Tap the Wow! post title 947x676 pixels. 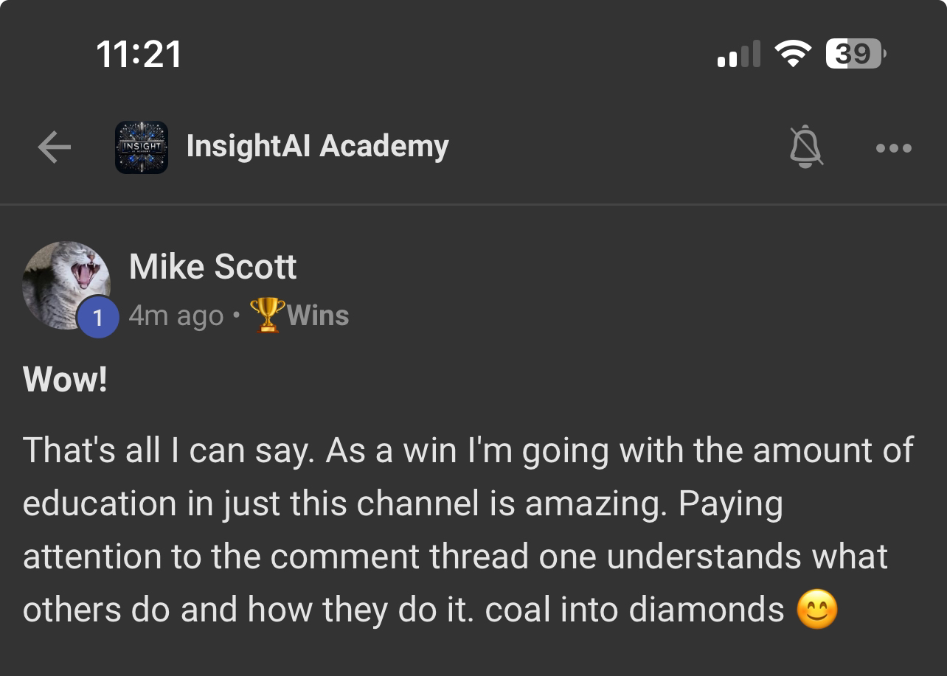65,380
